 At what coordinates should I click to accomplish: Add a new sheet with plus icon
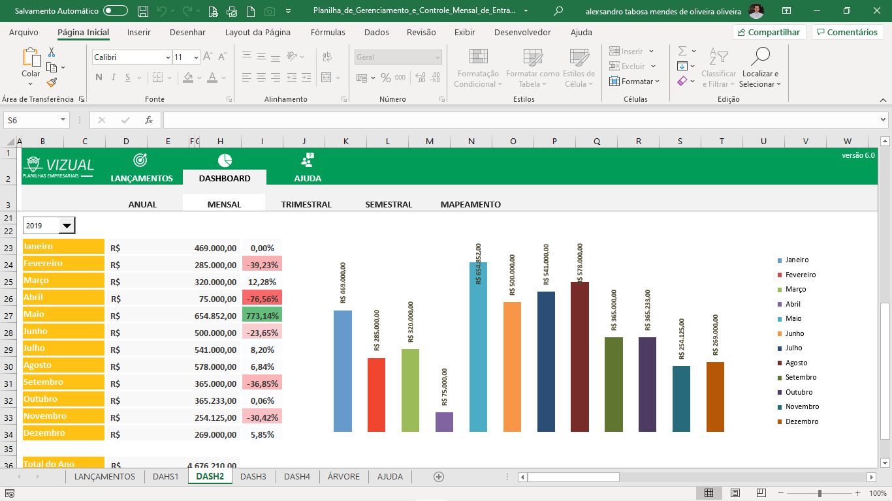[x=439, y=477]
